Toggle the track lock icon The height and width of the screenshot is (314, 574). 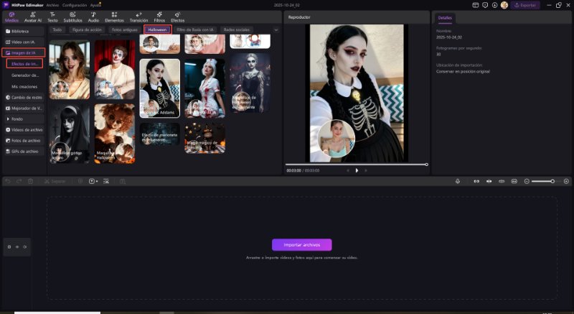click(9, 246)
